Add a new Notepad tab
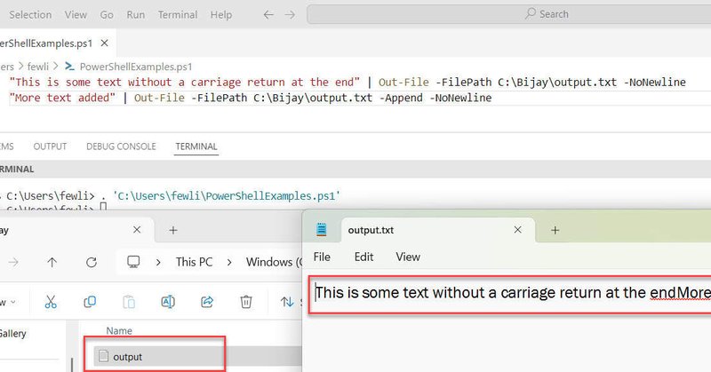This screenshot has width=711, height=372. (555, 230)
